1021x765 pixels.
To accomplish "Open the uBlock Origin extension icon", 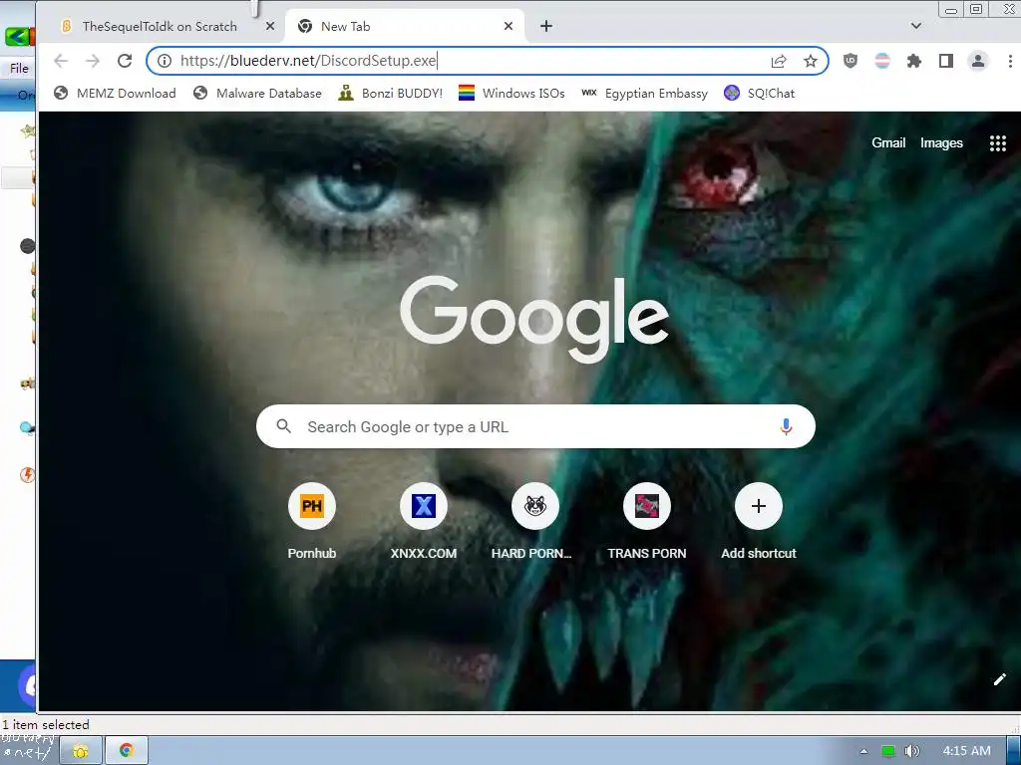I will (850, 61).
